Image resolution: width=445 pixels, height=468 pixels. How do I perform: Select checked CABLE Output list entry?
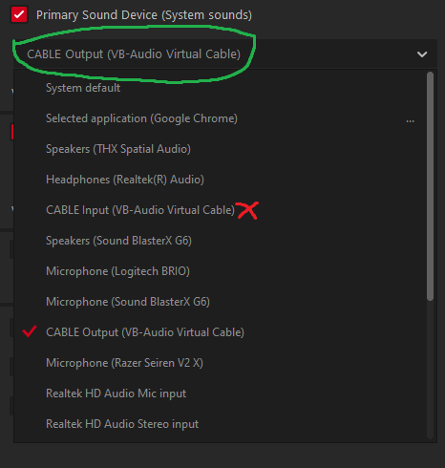click(x=220, y=332)
